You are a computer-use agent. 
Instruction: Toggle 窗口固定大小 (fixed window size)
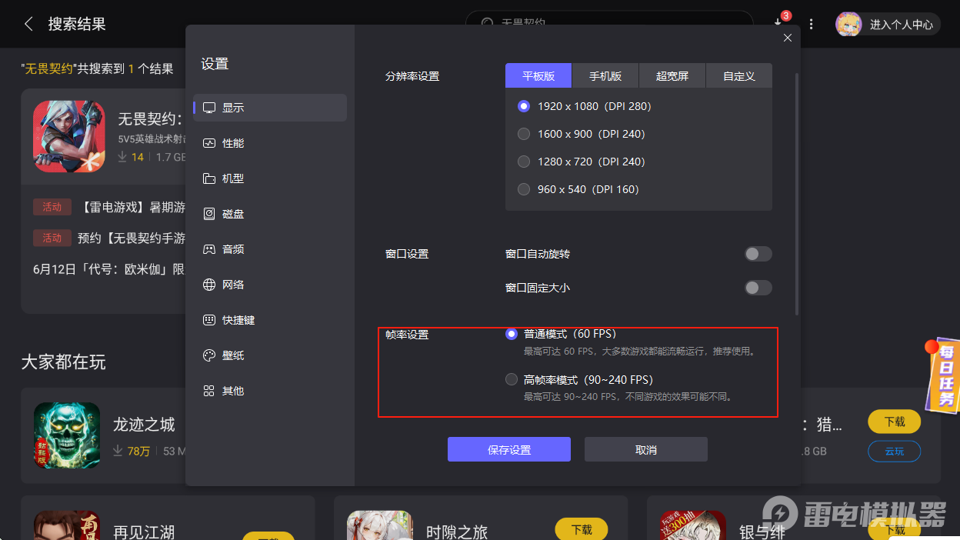(x=758, y=287)
